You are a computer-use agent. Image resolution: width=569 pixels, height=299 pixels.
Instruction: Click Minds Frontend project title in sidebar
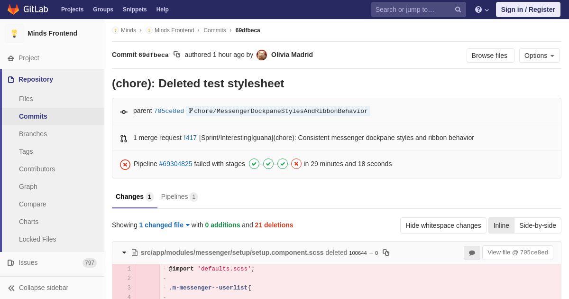click(x=52, y=33)
